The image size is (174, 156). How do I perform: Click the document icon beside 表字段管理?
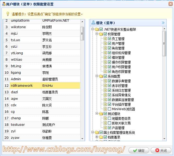click(x=105, y=85)
